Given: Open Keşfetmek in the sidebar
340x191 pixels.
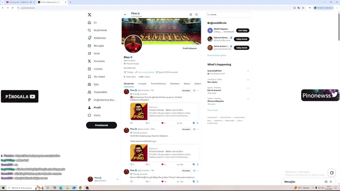Looking at the screenshot, I should (97, 30).
